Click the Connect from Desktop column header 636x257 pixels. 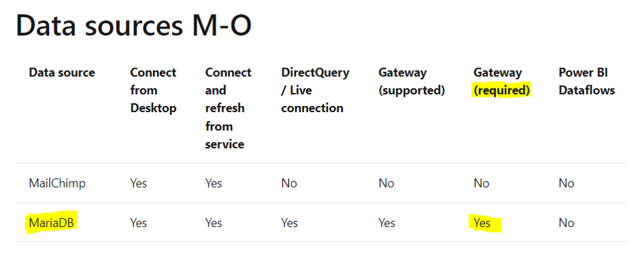[x=153, y=90]
